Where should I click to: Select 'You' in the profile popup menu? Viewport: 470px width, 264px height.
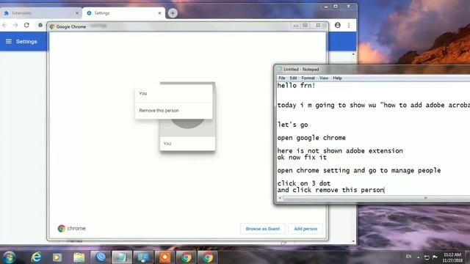point(173,93)
